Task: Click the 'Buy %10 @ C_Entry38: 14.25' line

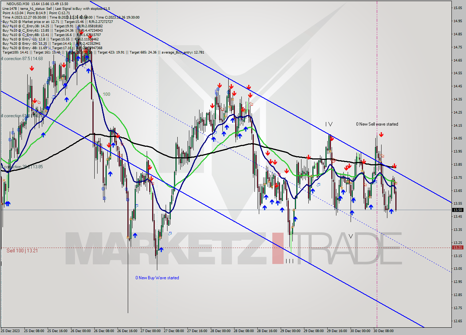Action: pyautogui.click(x=52, y=26)
